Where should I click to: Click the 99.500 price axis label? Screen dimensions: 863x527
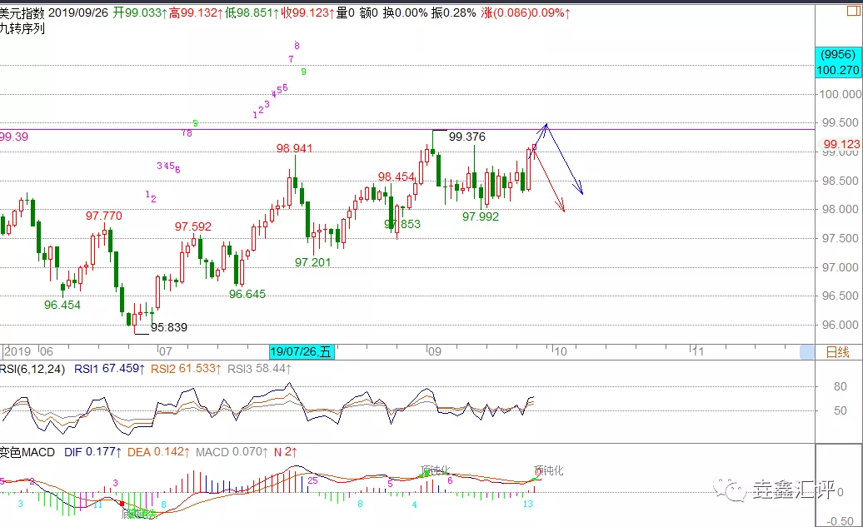click(841, 122)
